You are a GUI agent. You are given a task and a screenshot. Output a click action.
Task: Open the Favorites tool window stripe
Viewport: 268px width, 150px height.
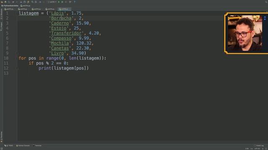coord(1,137)
